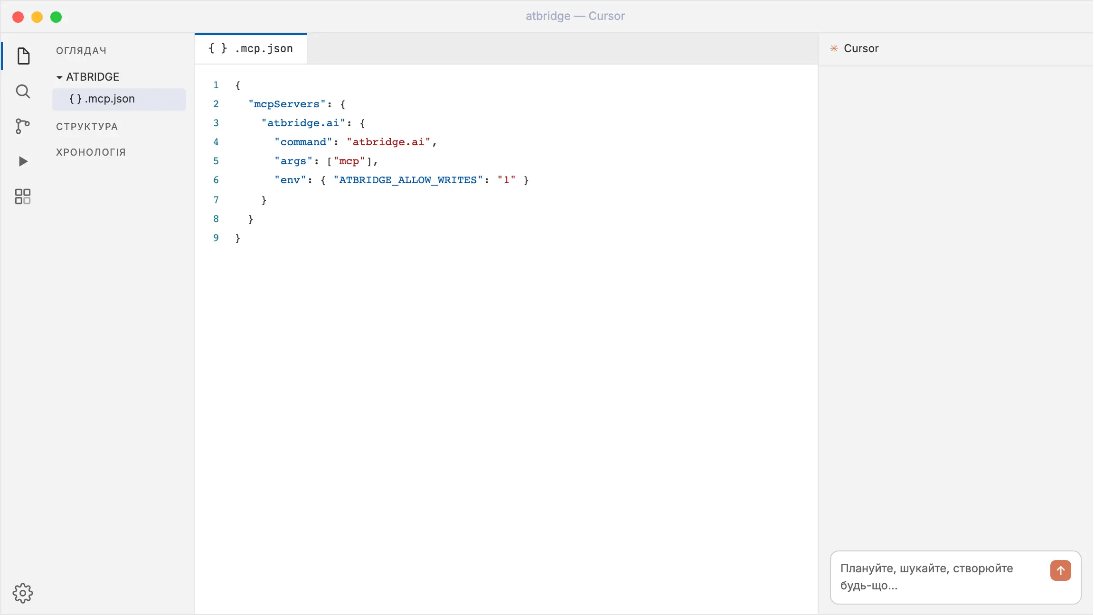Click the "mcpServers" key on line 2

point(287,104)
